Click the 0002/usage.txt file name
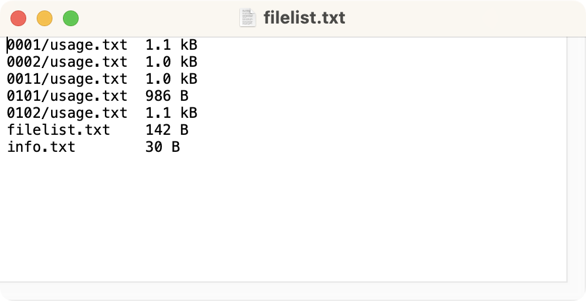The height and width of the screenshot is (301, 586). click(x=67, y=62)
